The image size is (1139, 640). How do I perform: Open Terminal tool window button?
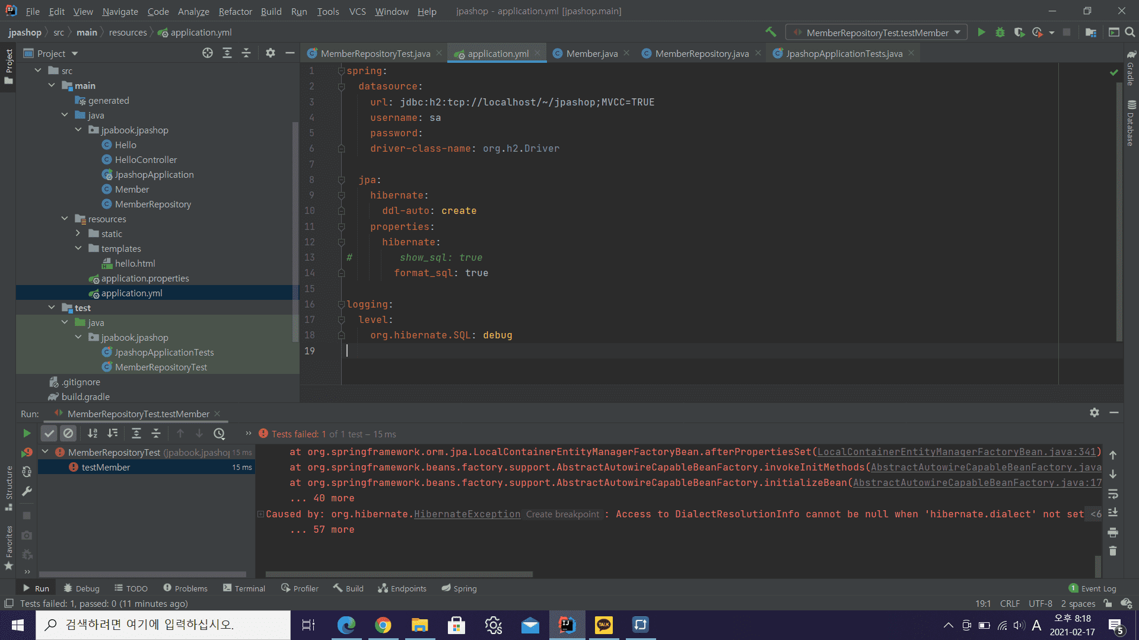click(244, 588)
